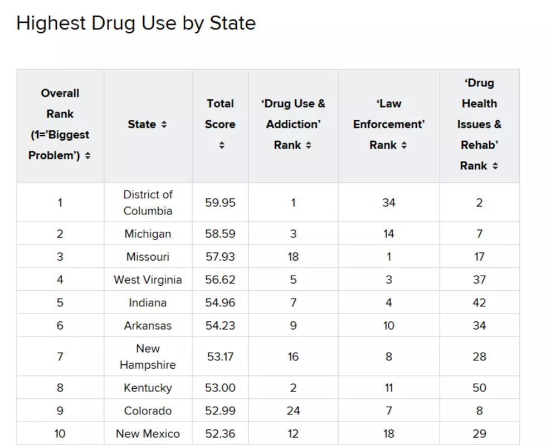Click the State column sort arrows
This screenshot has width=546, height=445.
[164, 124]
